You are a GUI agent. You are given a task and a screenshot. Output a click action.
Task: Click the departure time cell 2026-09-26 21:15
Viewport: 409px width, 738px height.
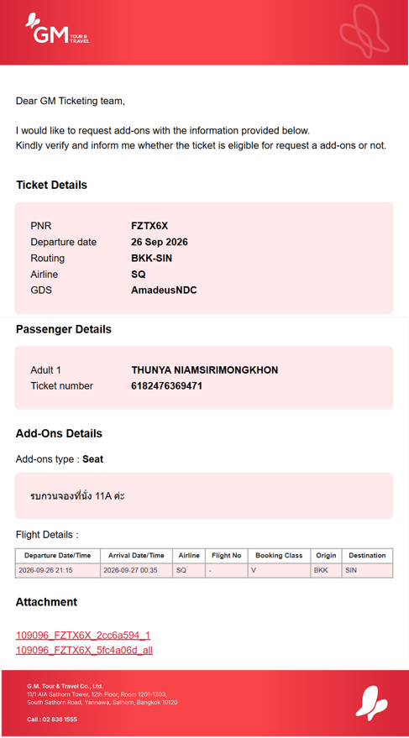pyautogui.click(x=57, y=570)
